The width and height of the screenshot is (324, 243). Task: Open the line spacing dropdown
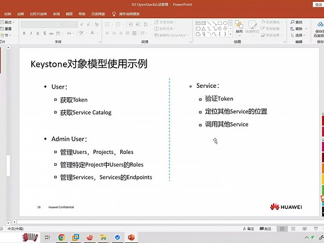click(x=147, y=24)
